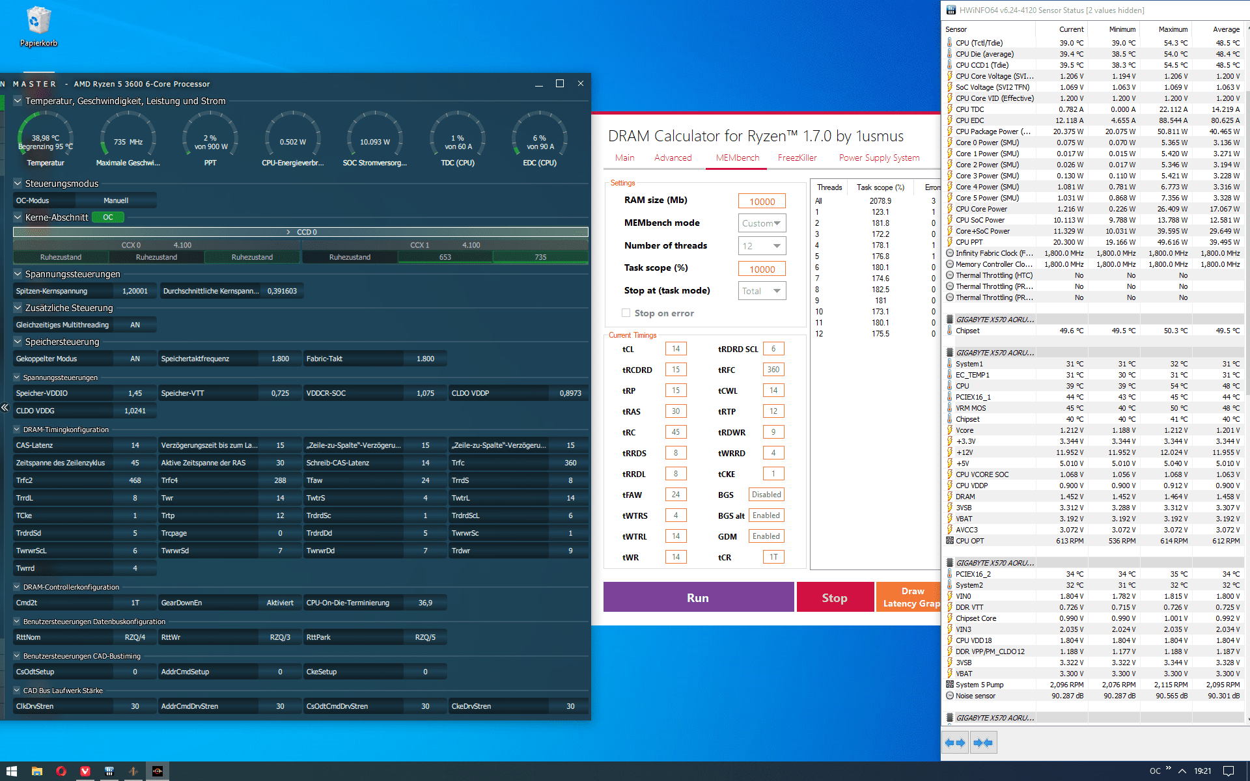
Task: Click the RAM size (Mb) input field
Action: [x=762, y=202]
